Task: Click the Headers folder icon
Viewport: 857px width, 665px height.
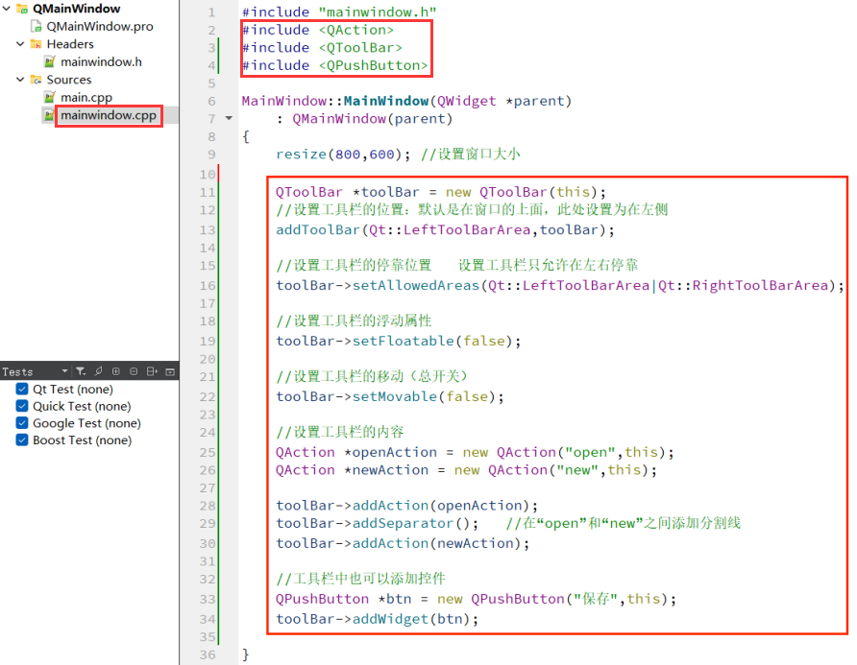Action: 37,44
